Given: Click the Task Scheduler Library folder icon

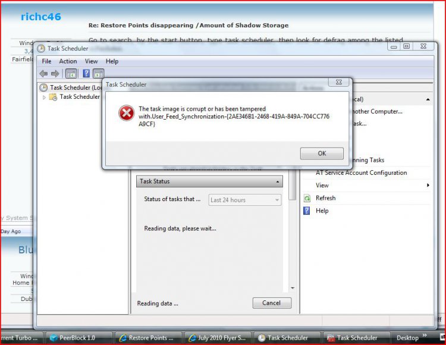Looking at the screenshot, I should pos(53,96).
